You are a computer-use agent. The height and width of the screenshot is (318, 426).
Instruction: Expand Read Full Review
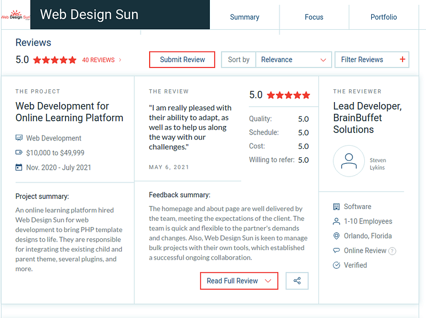[239, 281]
